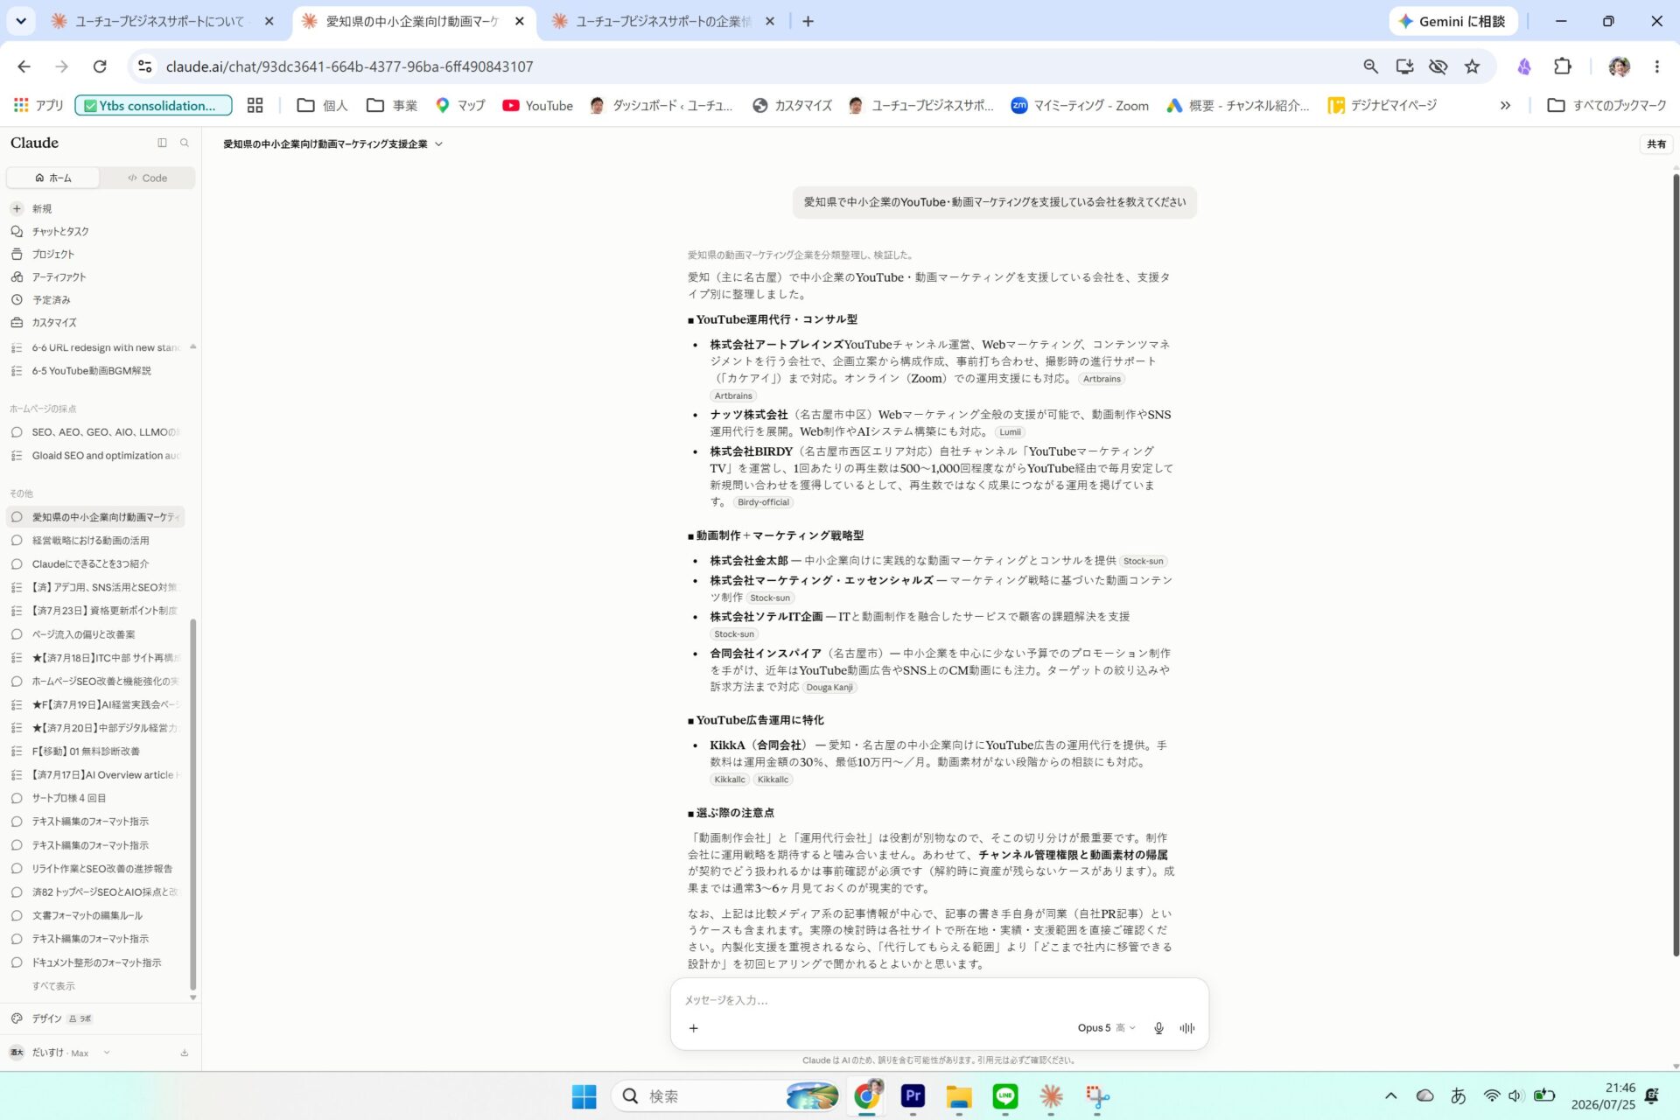Click the plus attach button in message box
This screenshot has height=1120, width=1680.
[693, 1028]
